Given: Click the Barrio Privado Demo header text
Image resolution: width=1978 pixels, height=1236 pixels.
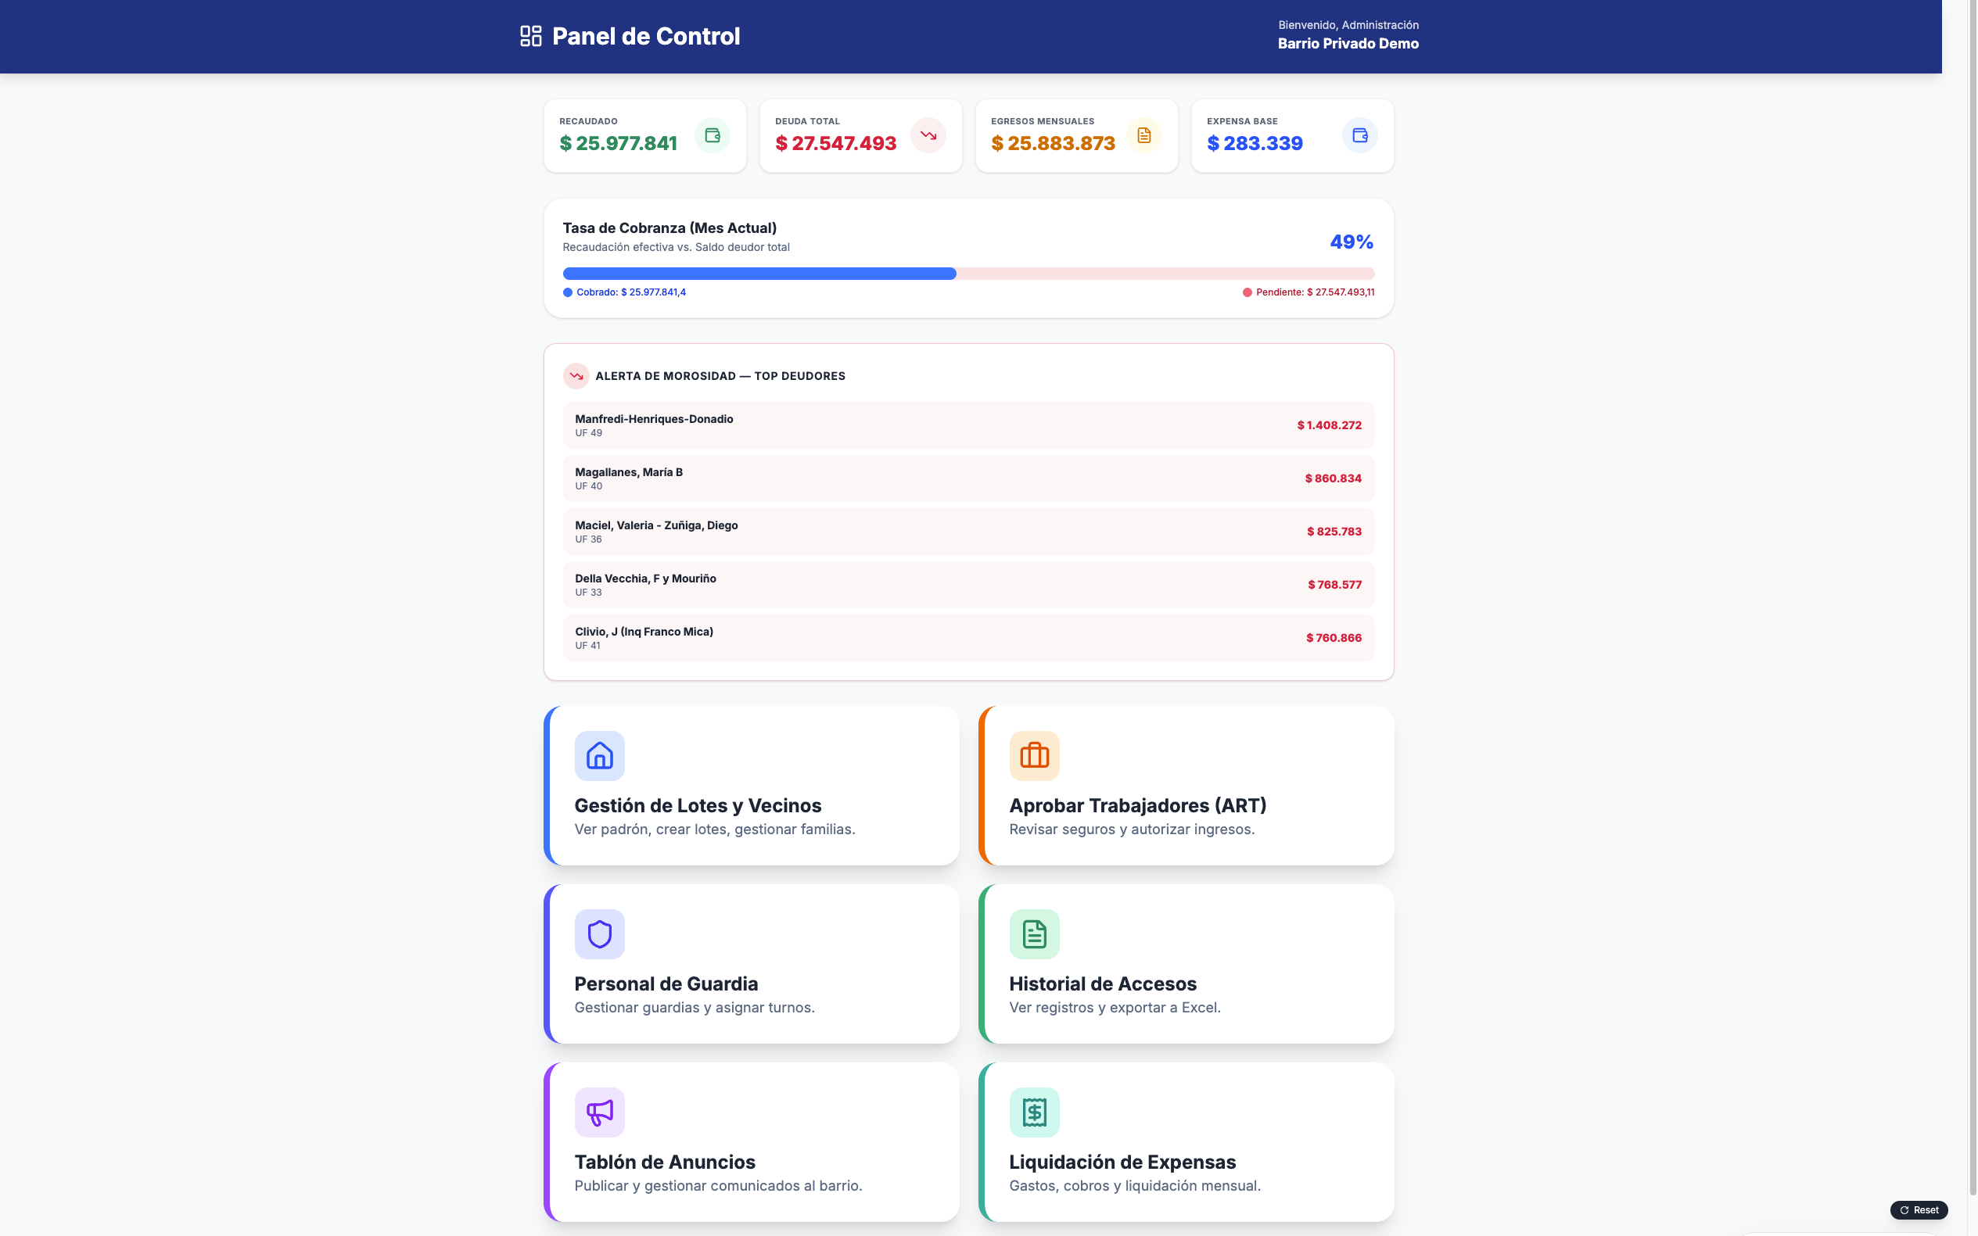Looking at the screenshot, I should [x=1348, y=44].
